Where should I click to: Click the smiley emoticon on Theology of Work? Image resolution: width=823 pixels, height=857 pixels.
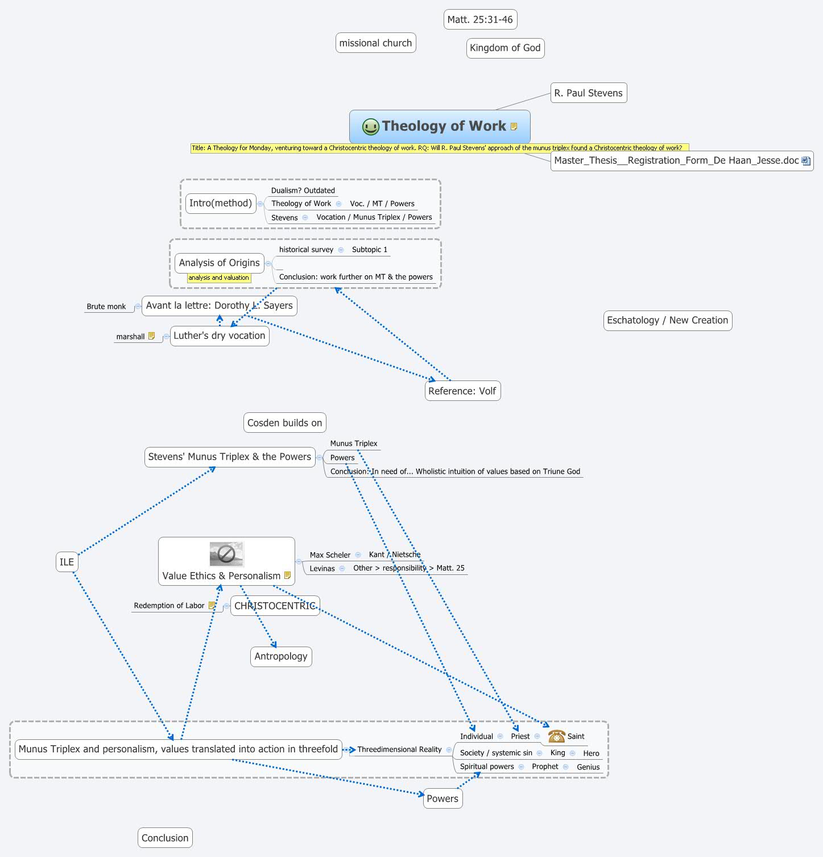[x=370, y=126]
